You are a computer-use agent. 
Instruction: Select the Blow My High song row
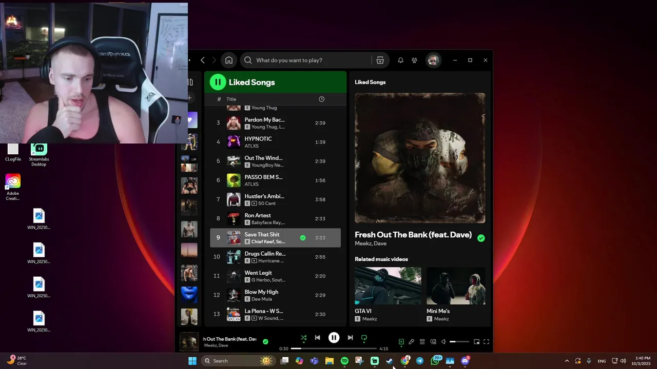pyautogui.click(x=275, y=295)
